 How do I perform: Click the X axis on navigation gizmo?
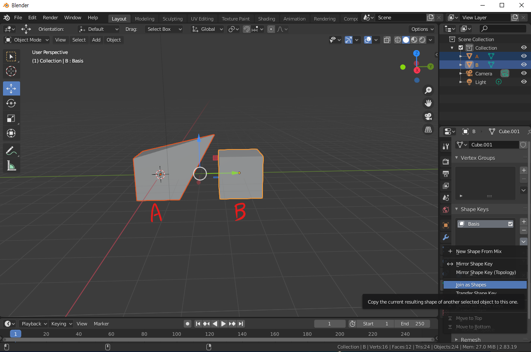(417, 70)
